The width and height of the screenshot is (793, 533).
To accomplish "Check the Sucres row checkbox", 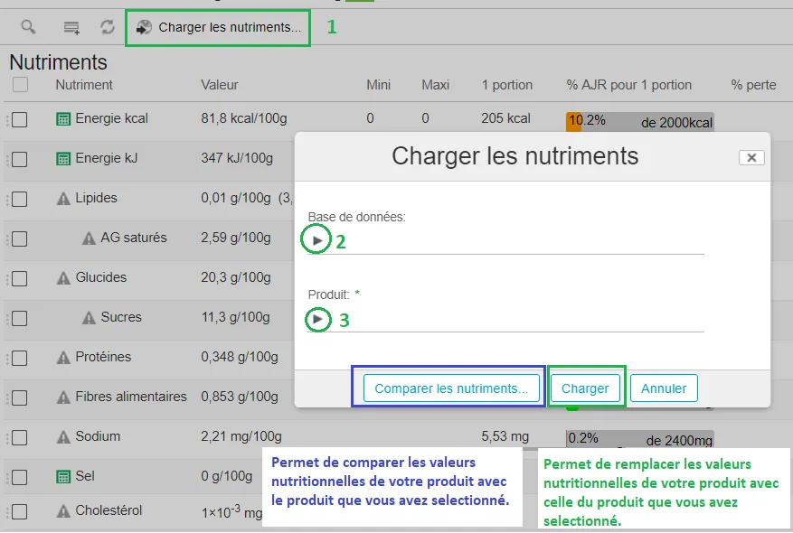I will pos(20,318).
